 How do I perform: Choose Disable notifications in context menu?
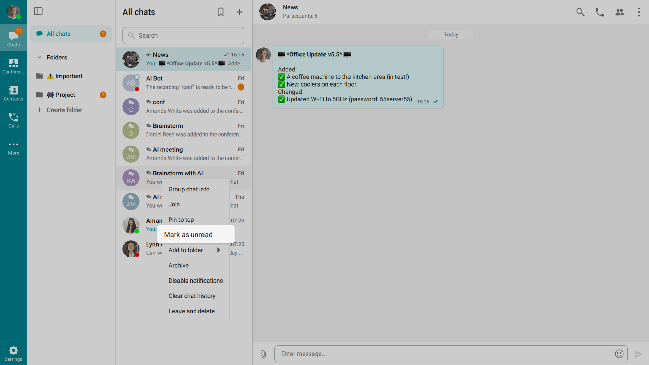[195, 281]
